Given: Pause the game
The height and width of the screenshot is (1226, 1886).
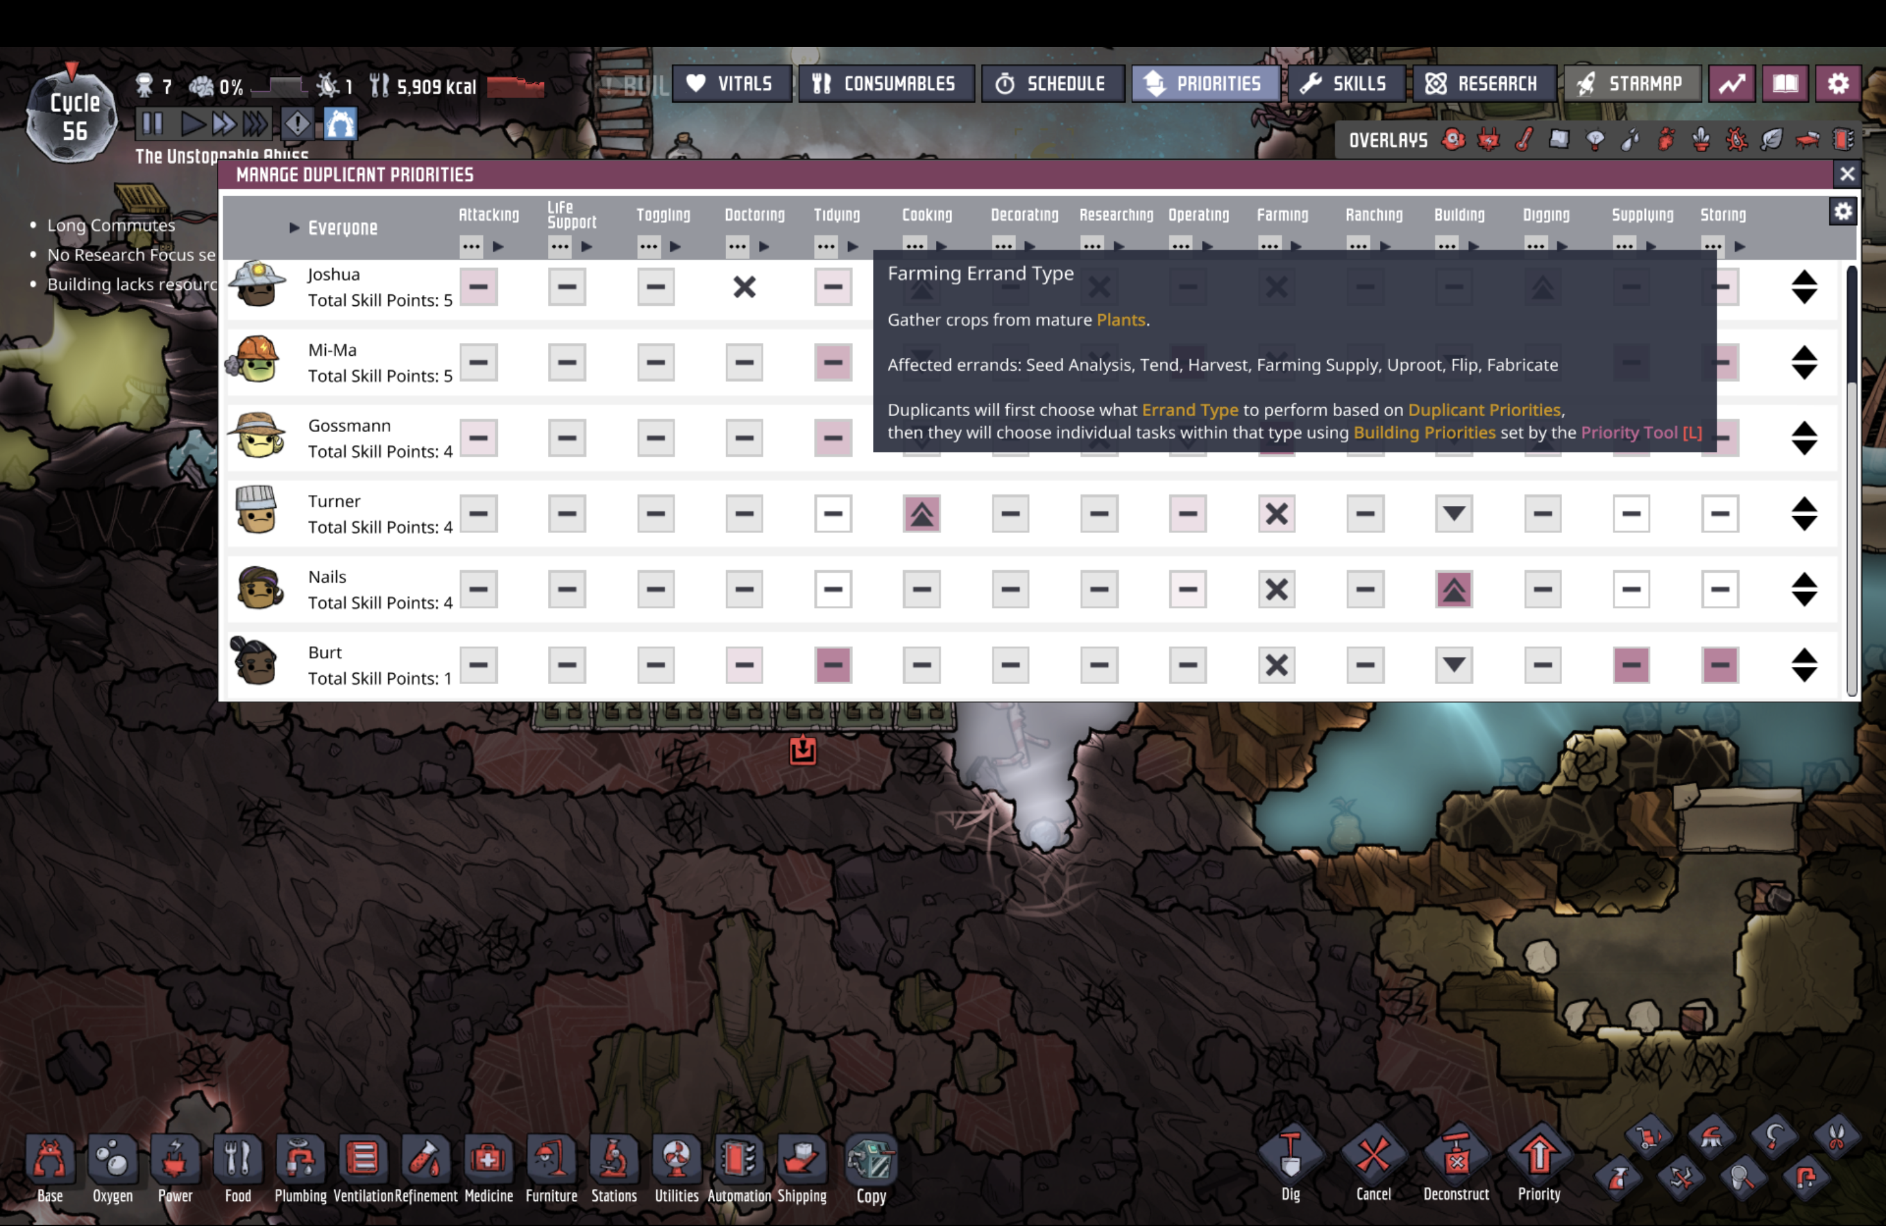Looking at the screenshot, I should tap(152, 124).
